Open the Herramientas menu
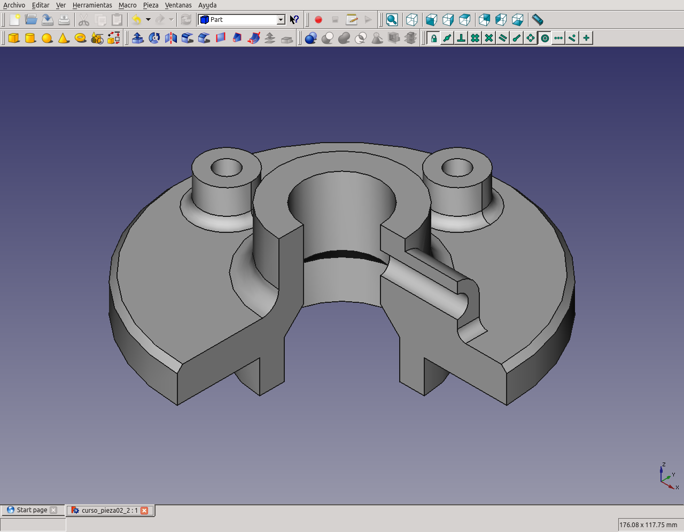Image resolution: width=684 pixels, height=532 pixels. 92,5
